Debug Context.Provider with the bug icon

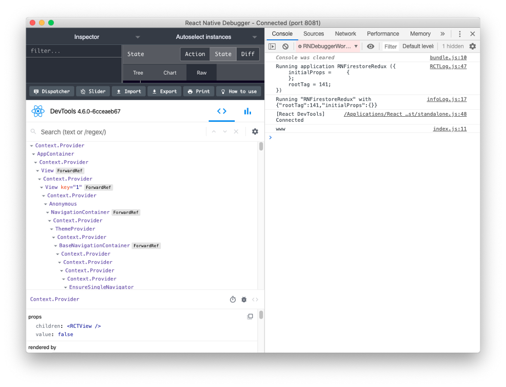(244, 299)
